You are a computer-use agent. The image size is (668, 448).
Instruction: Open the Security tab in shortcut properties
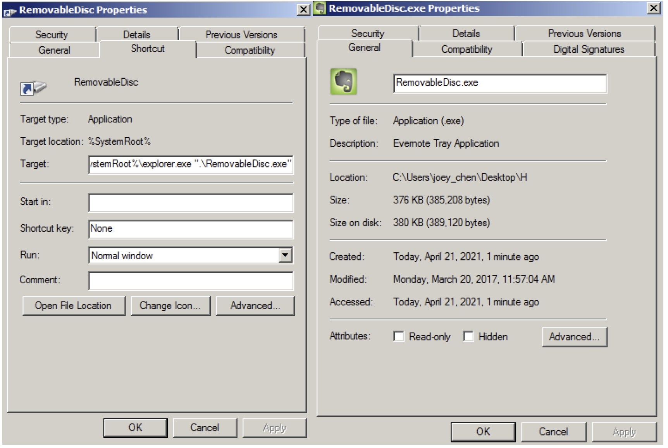52,35
